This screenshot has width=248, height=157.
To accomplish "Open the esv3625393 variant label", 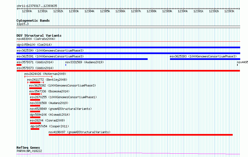I will [x=203, y=56].
